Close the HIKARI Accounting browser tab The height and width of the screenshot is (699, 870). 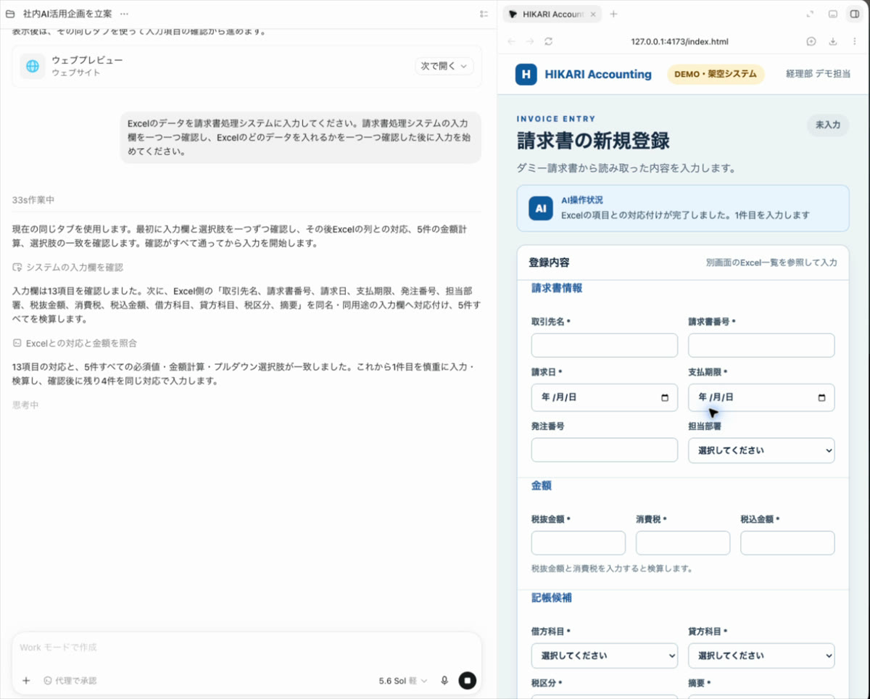point(593,14)
